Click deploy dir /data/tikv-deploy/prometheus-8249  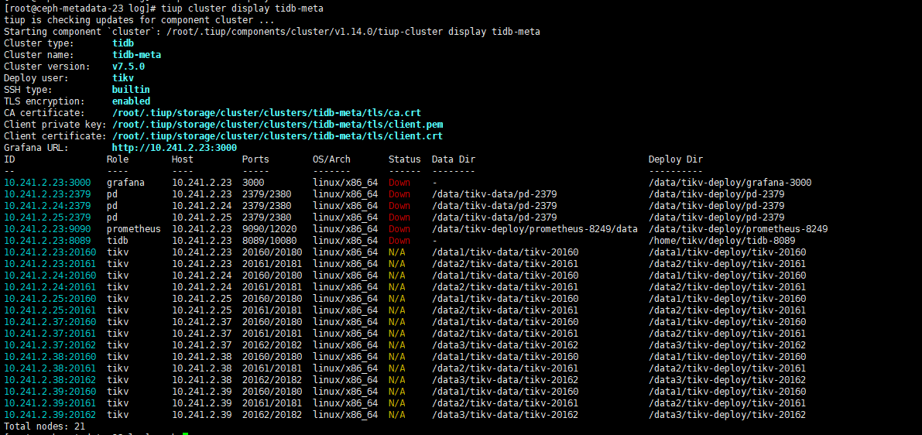pyautogui.click(x=738, y=228)
